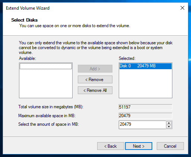
Task: Close the Extend Volume Wizard window
Action: [182, 8]
